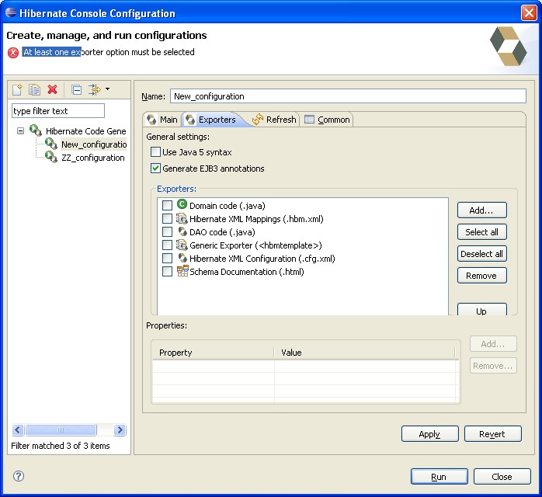The height and width of the screenshot is (497, 542).
Task: Open the filter dropdown arrow in the toolbar
Action: click(x=107, y=89)
